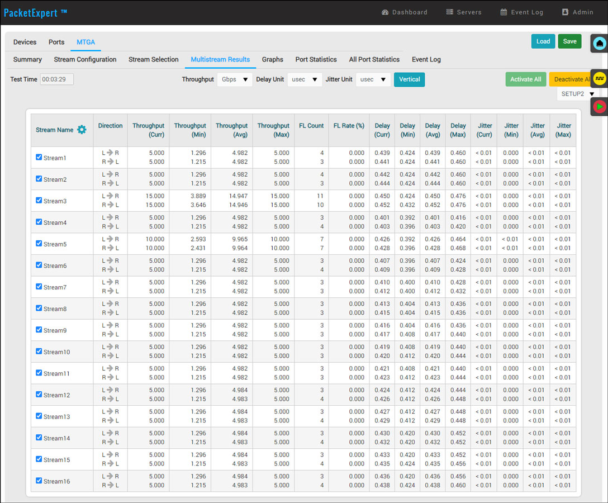This screenshot has width=608, height=503.
Task: Click the Event Log calendar icon
Action: [503, 12]
